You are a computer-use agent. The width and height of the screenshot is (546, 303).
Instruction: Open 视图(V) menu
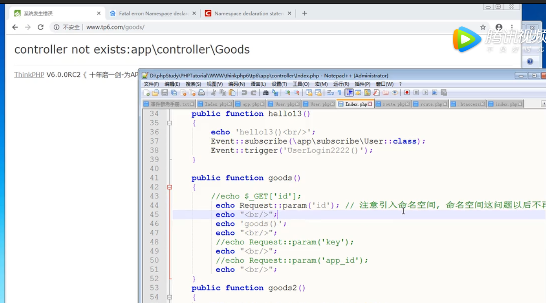(x=215, y=84)
